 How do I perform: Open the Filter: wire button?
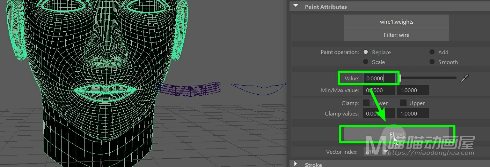(x=396, y=35)
